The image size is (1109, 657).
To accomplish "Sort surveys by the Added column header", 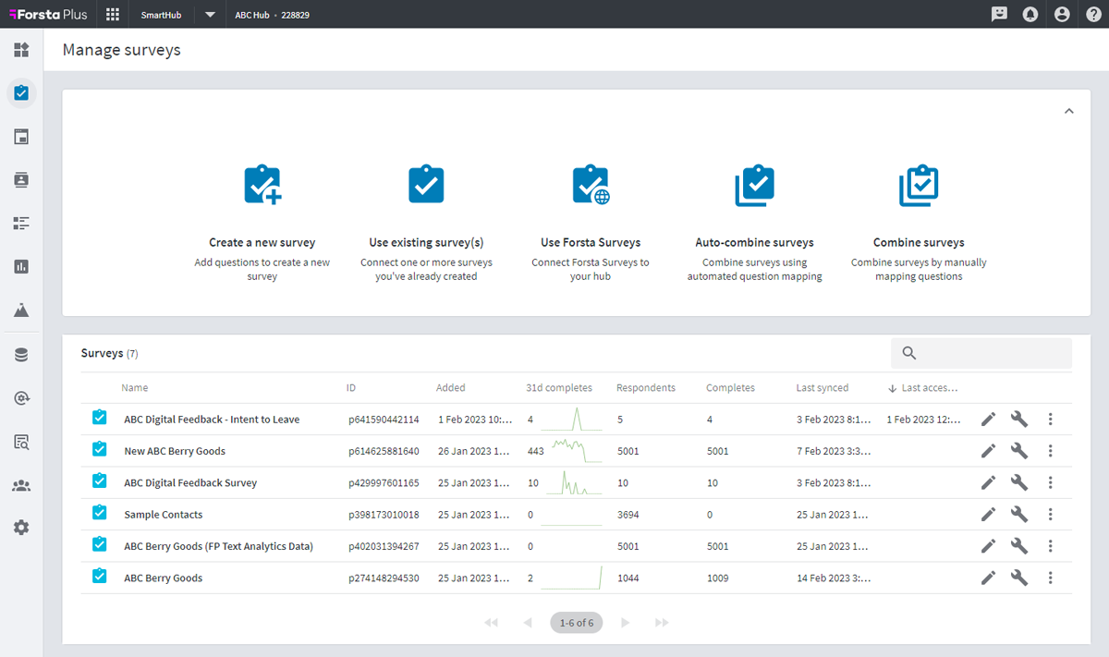I will pyautogui.click(x=451, y=388).
